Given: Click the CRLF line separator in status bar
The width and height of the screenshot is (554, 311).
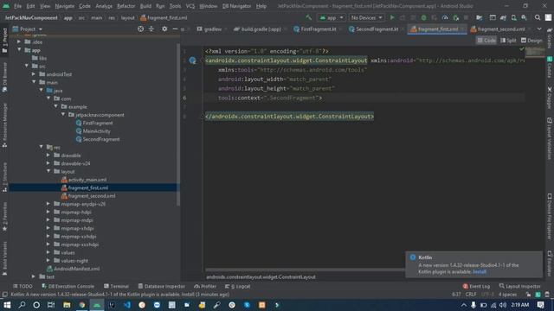Looking at the screenshot, I should click(x=471, y=294).
